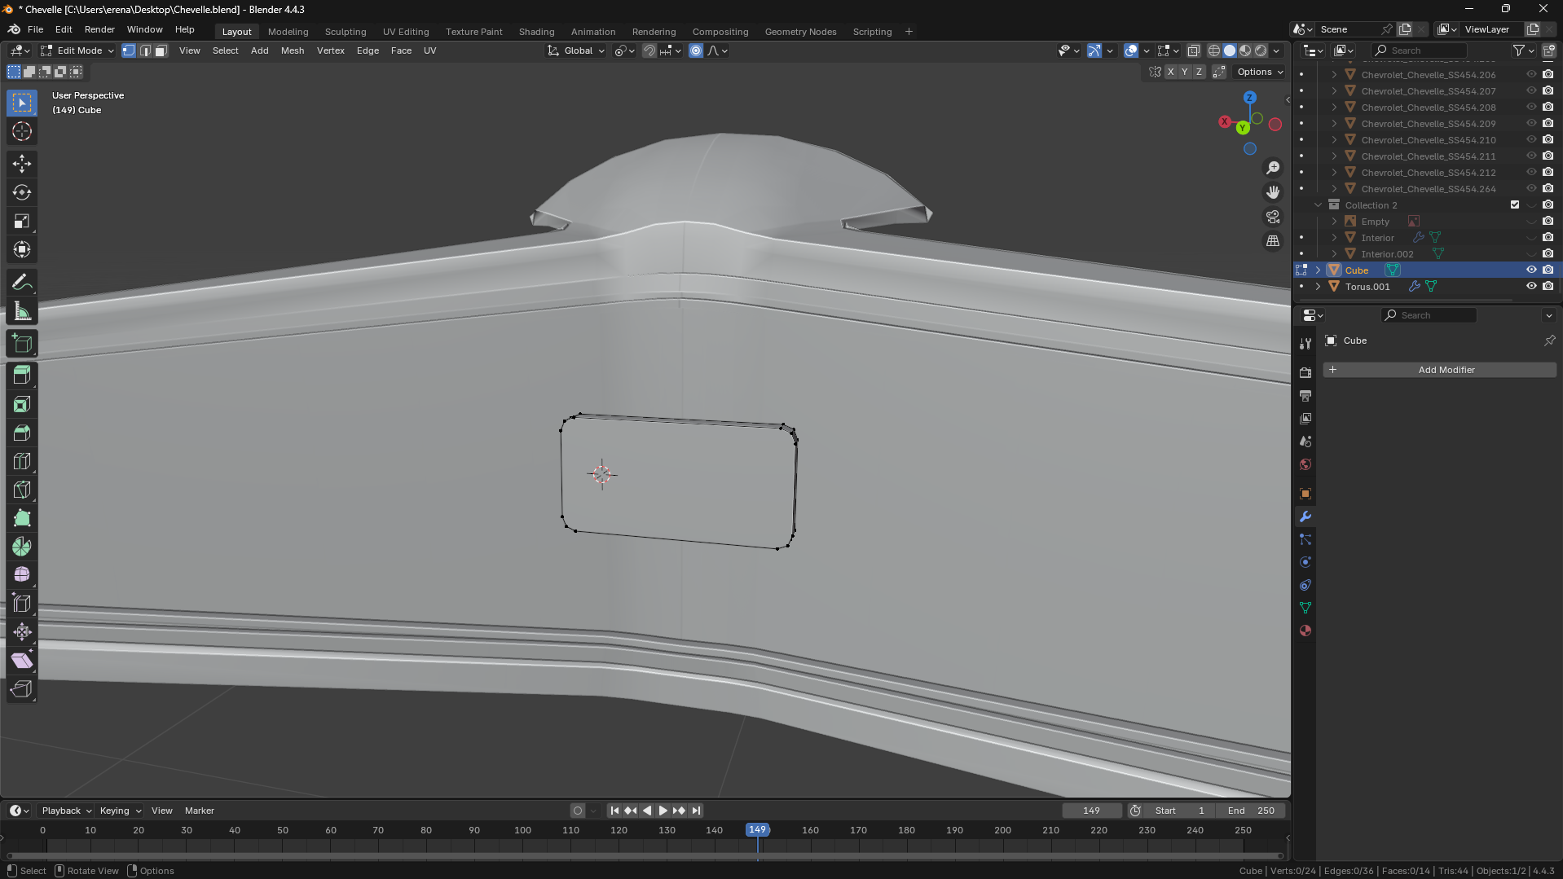The image size is (1563, 879).
Task: Open the Keying dropdown
Action: pyautogui.click(x=120, y=811)
